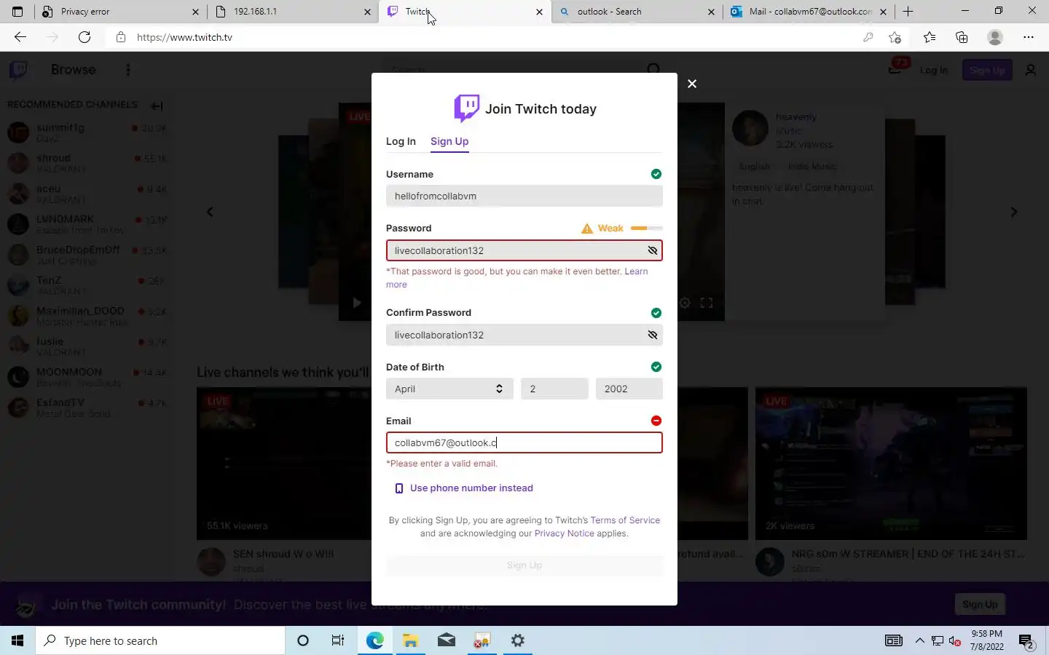This screenshot has height=655, width=1049.
Task: Collapse the Recommended Channels sidebar
Action: 157,106
